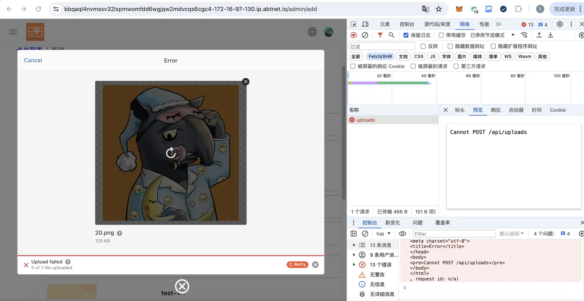The width and height of the screenshot is (584, 301).
Task: Check 被屏蔽的响应 Cookie
Action: pyautogui.click(x=353, y=66)
